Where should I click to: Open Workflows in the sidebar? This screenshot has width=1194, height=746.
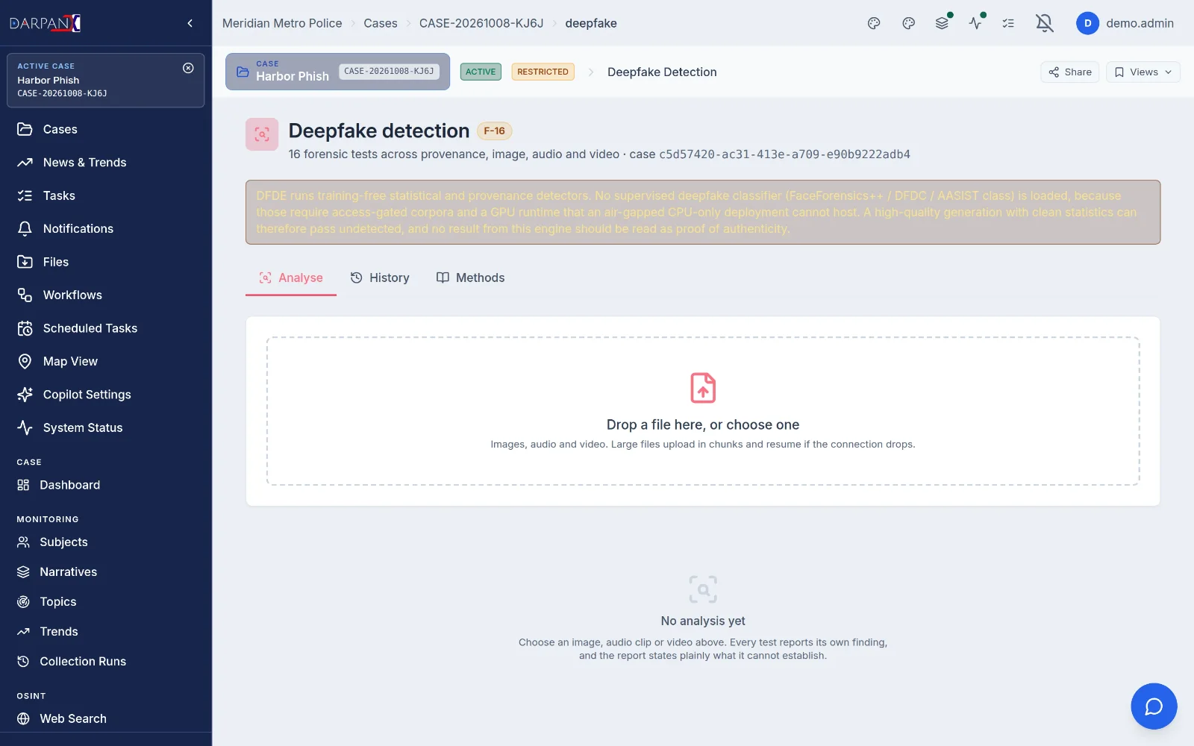[x=106, y=295]
